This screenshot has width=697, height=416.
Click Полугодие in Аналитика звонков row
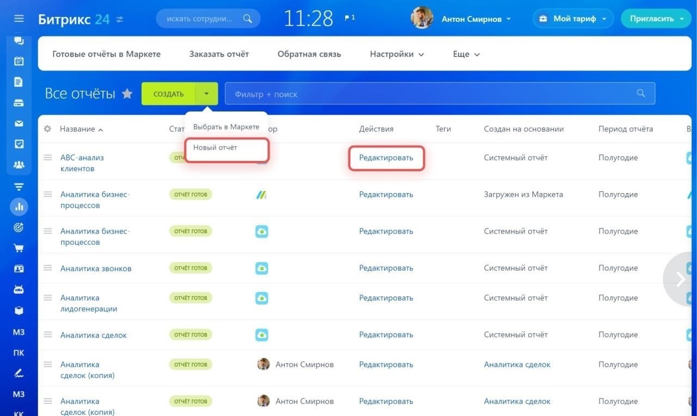[x=618, y=268]
